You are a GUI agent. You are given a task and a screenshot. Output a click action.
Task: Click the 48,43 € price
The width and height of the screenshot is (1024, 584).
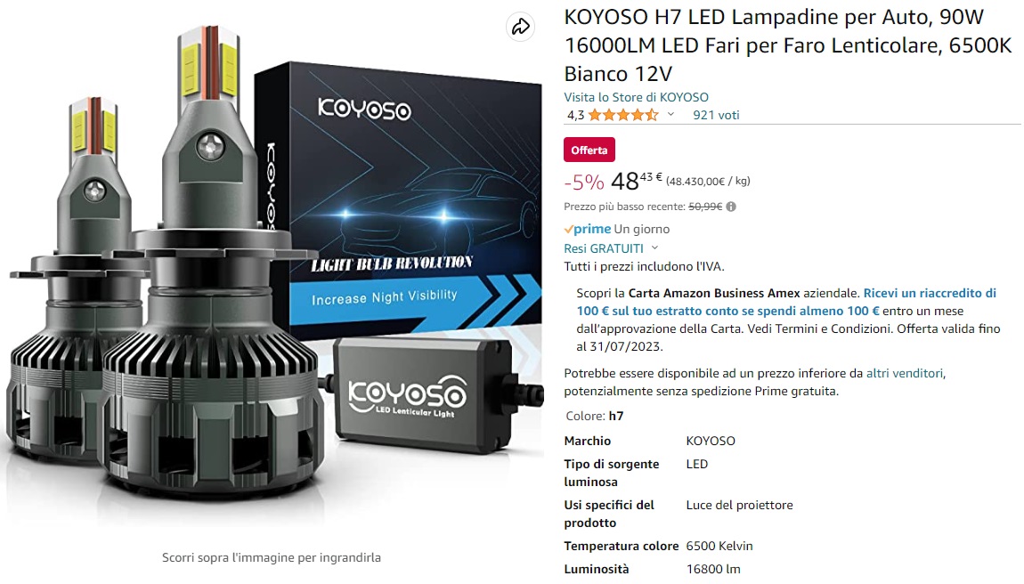point(637,181)
